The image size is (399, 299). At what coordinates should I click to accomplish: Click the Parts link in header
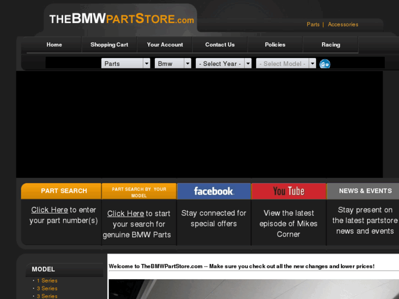point(313,25)
